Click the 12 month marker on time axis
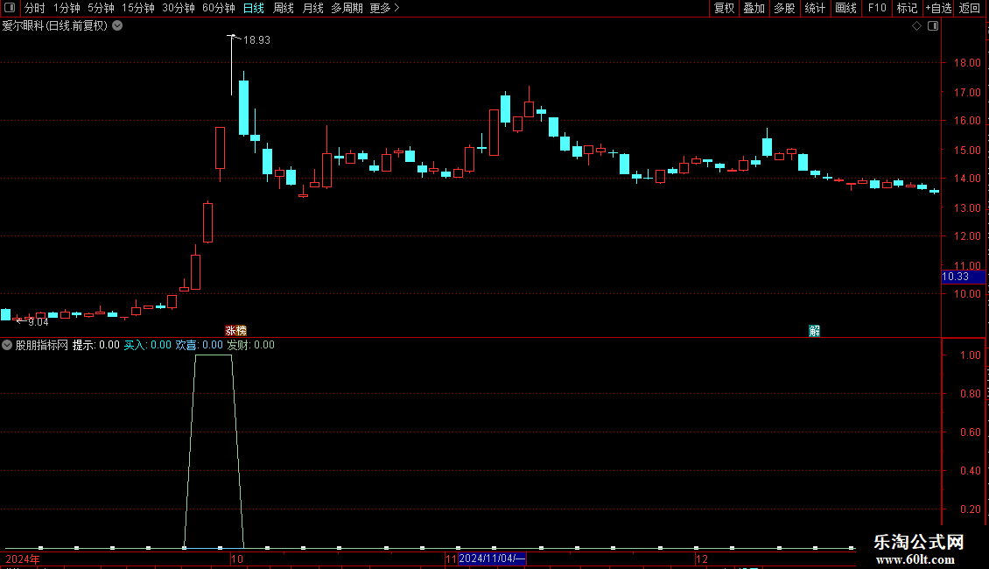 click(x=702, y=558)
